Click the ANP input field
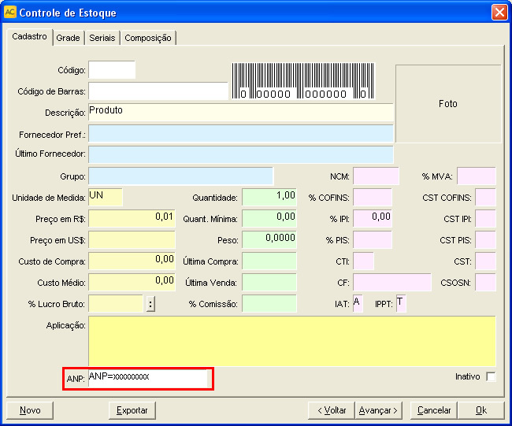The image size is (512, 426). [147, 378]
